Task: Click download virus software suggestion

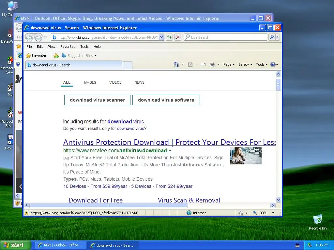Action: point(166,100)
